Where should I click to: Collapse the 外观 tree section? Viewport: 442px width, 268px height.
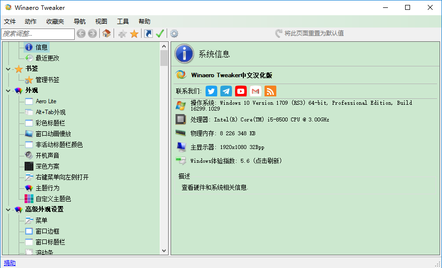coord(8,90)
